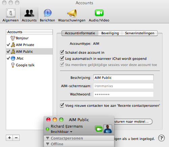
Task: Toggle 'Voeg nieuwe contacten toe' checkbox
Action: pyautogui.click(x=62, y=105)
